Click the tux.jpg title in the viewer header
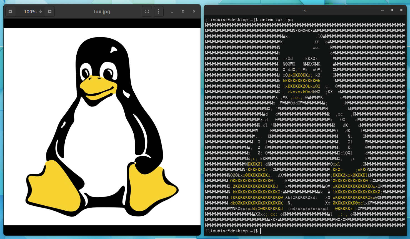 102,12
